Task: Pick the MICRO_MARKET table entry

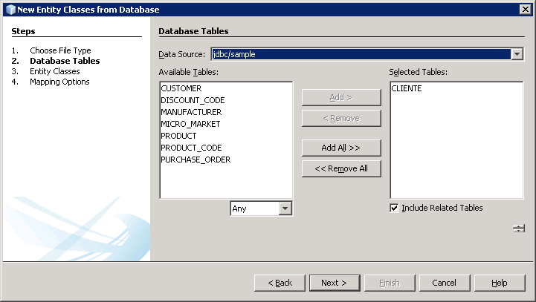Action: coord(190,124)
